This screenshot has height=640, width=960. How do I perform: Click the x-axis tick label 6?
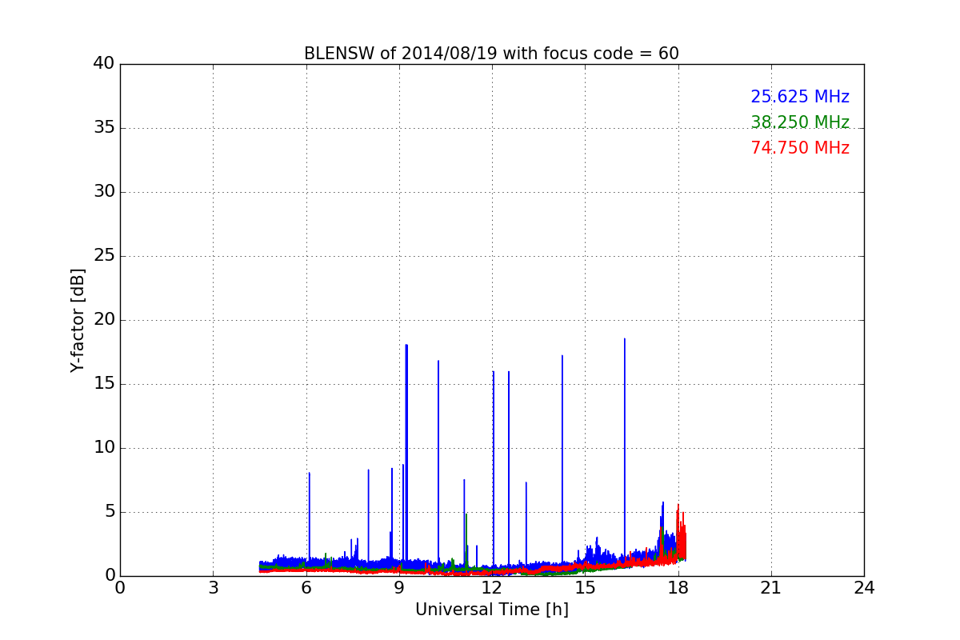306,587
